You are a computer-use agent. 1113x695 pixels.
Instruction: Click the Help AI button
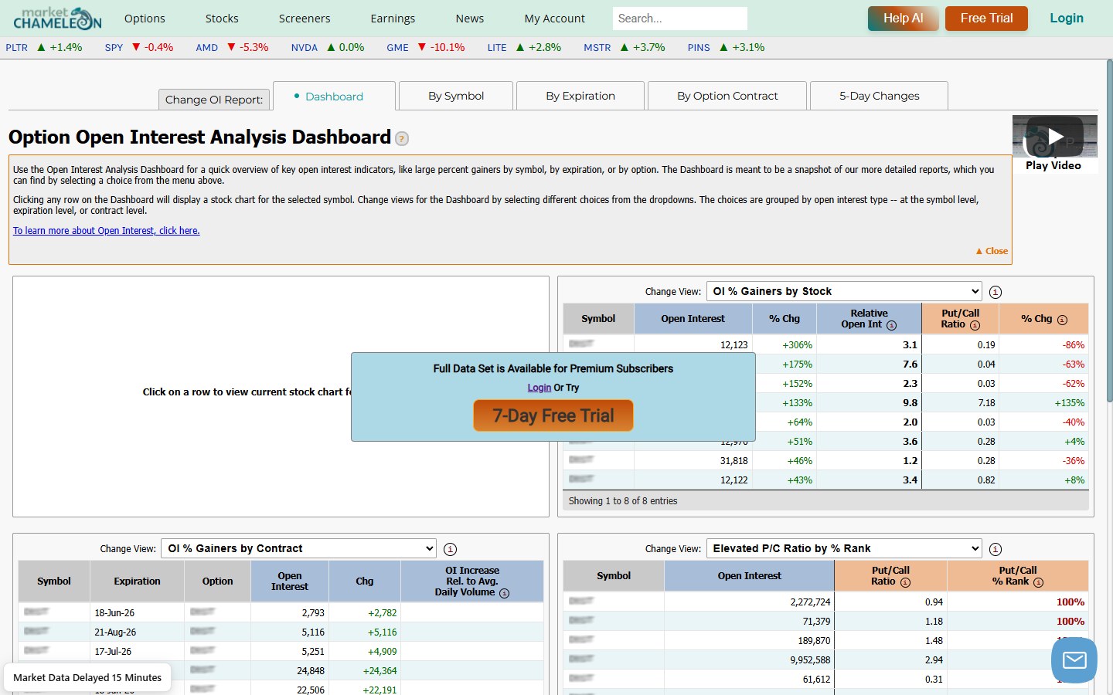point(903,19)
